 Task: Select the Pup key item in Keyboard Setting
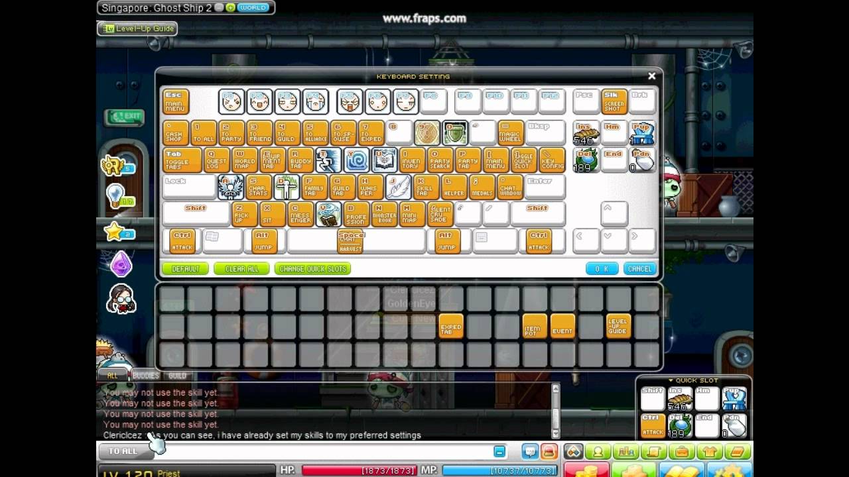coord(642,133)
